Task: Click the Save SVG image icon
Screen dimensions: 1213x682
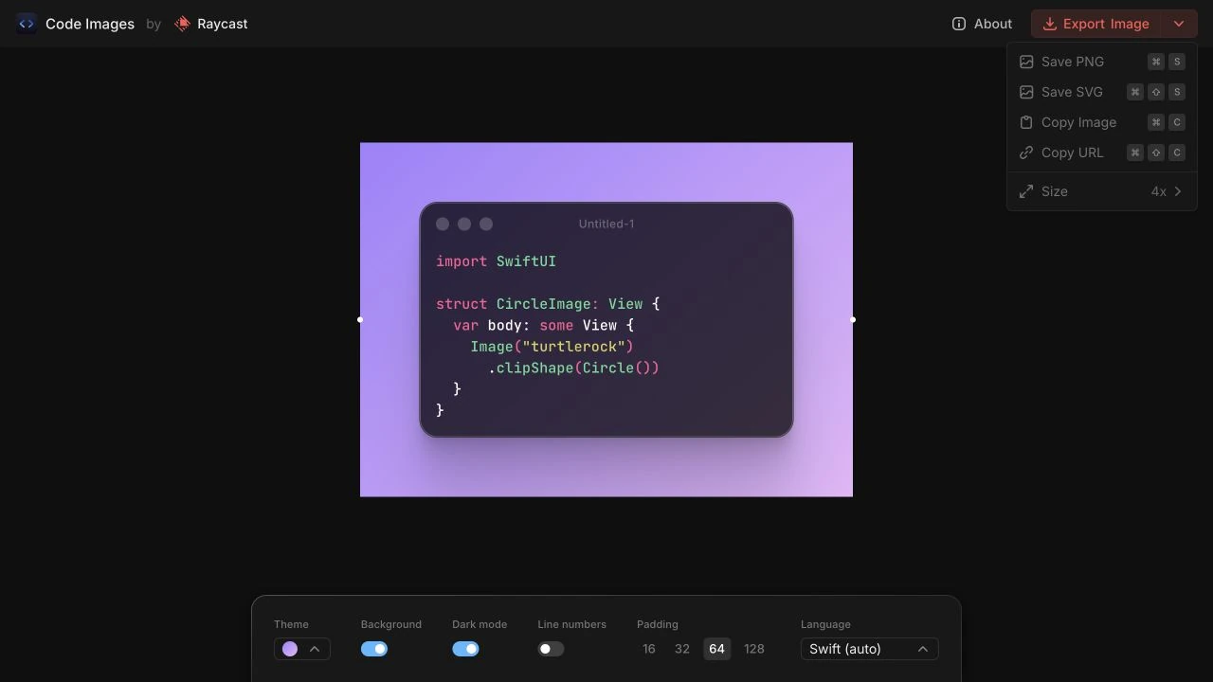Action: coord(1026,92)
